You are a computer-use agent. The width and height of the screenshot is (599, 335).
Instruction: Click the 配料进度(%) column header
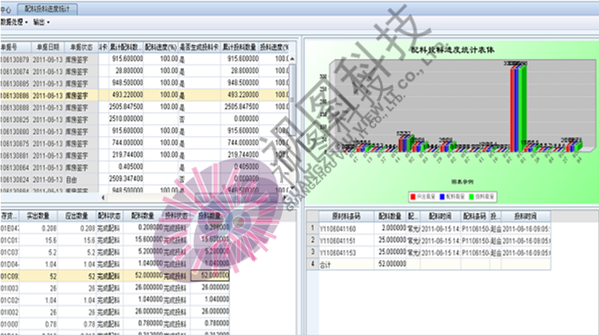pos(160,47)
